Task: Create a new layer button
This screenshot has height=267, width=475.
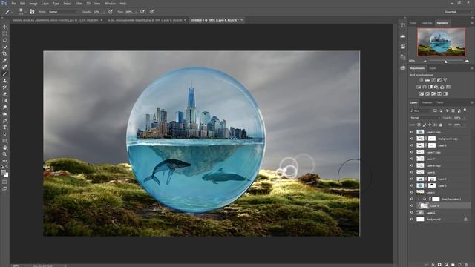Action: coord(459,265)
